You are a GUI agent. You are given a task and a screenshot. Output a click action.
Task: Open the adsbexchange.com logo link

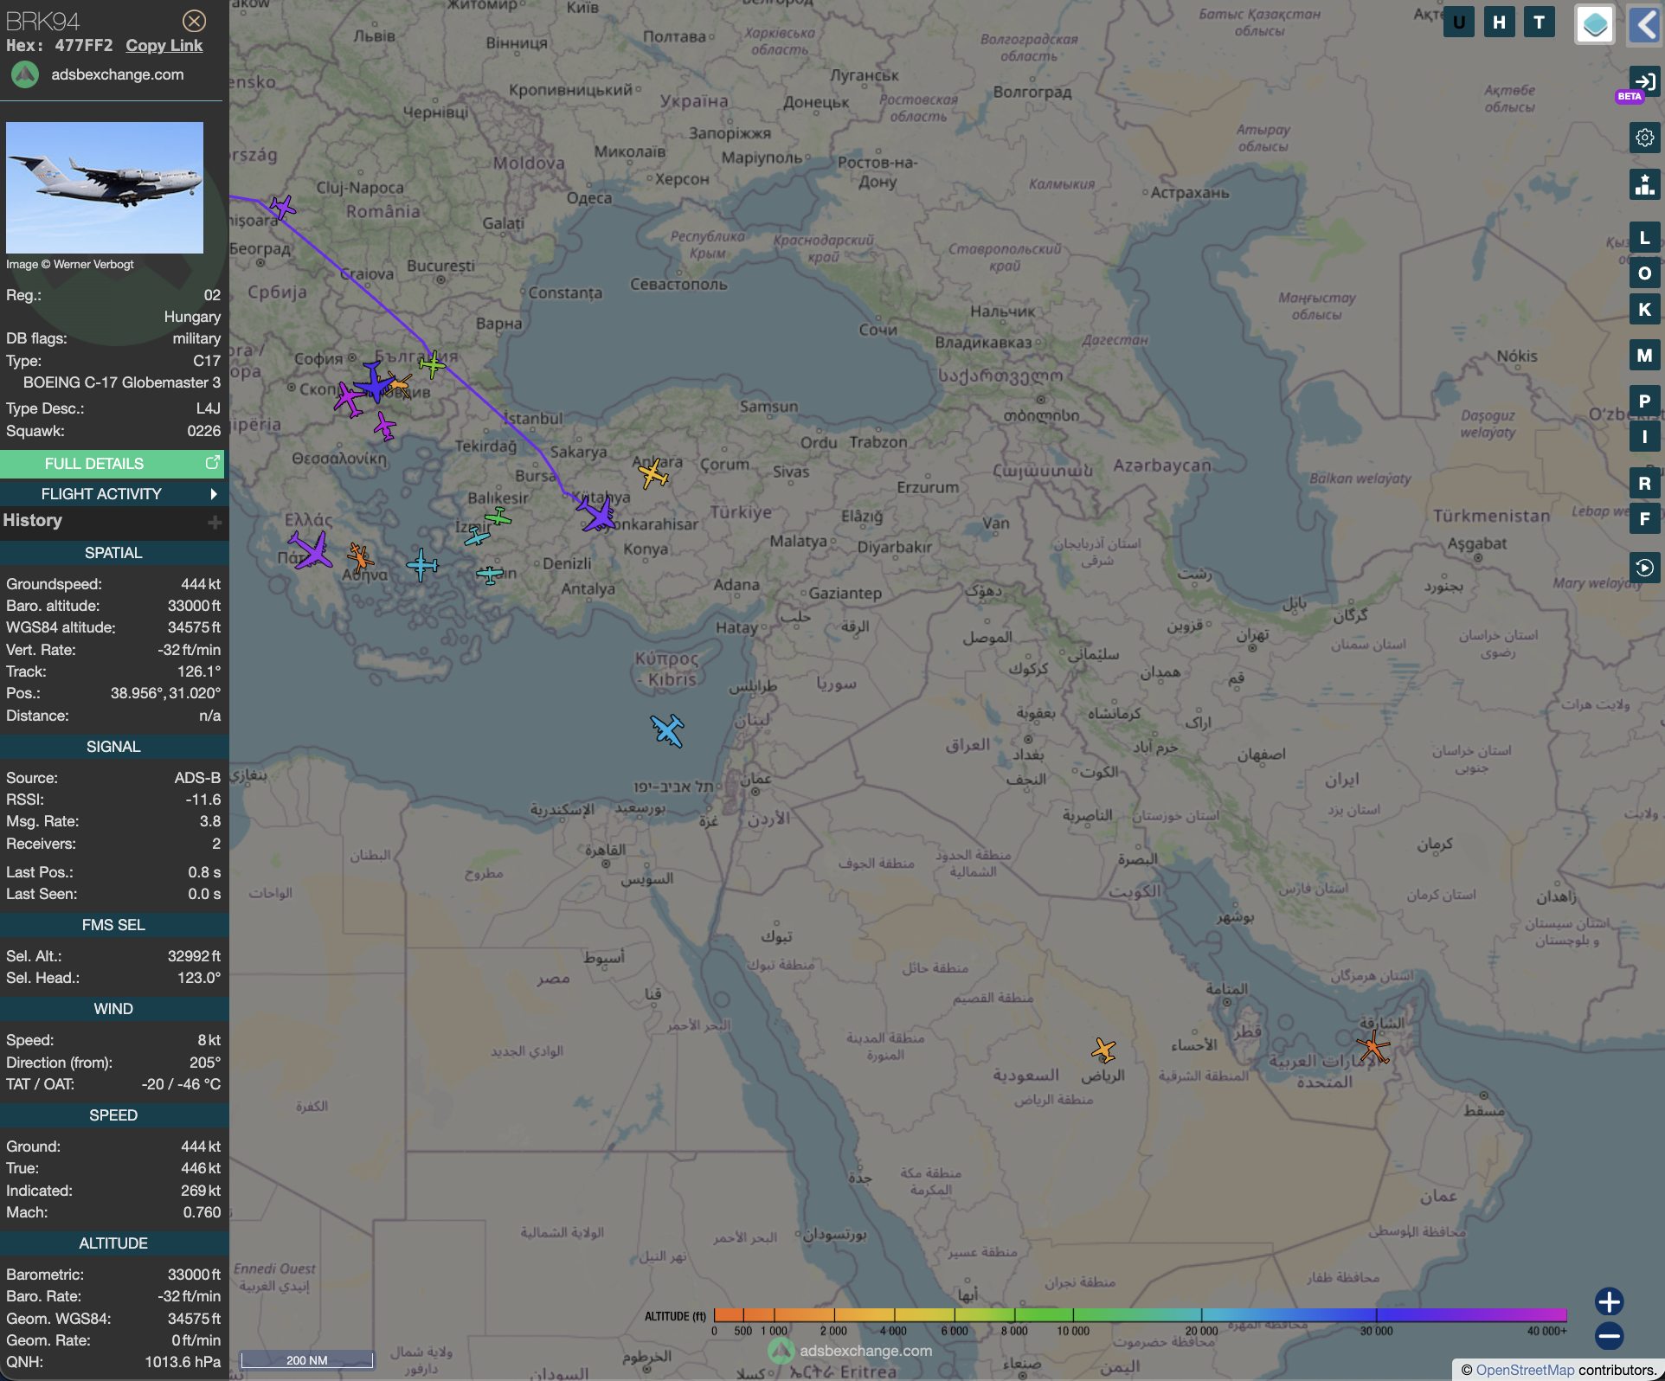point(98,74)
